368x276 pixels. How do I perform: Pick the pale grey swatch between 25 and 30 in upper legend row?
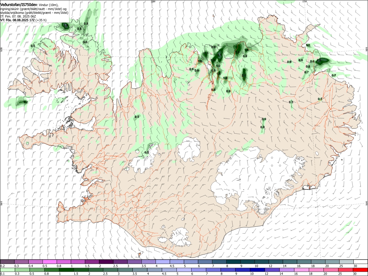coord(346,262)
